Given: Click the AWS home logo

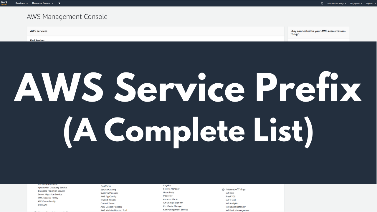Looking at the screenshot, I should pyautogui.click(x=4, y=3).
